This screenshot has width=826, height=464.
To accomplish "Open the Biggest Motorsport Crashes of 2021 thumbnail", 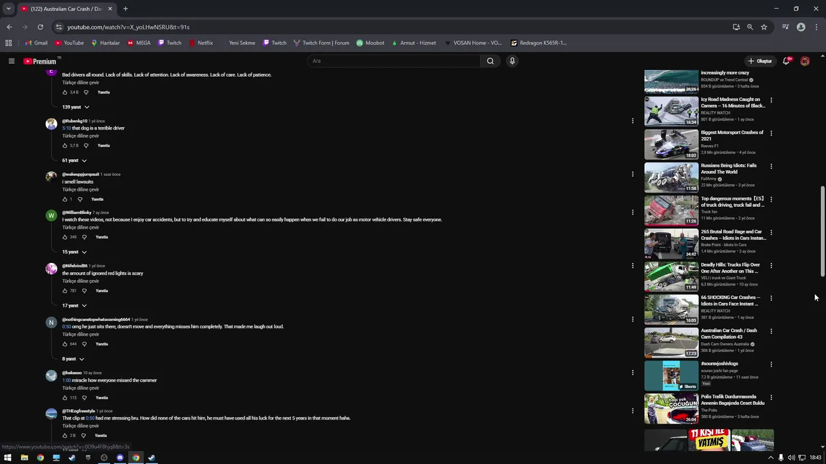I will click(x=671, y=144).
